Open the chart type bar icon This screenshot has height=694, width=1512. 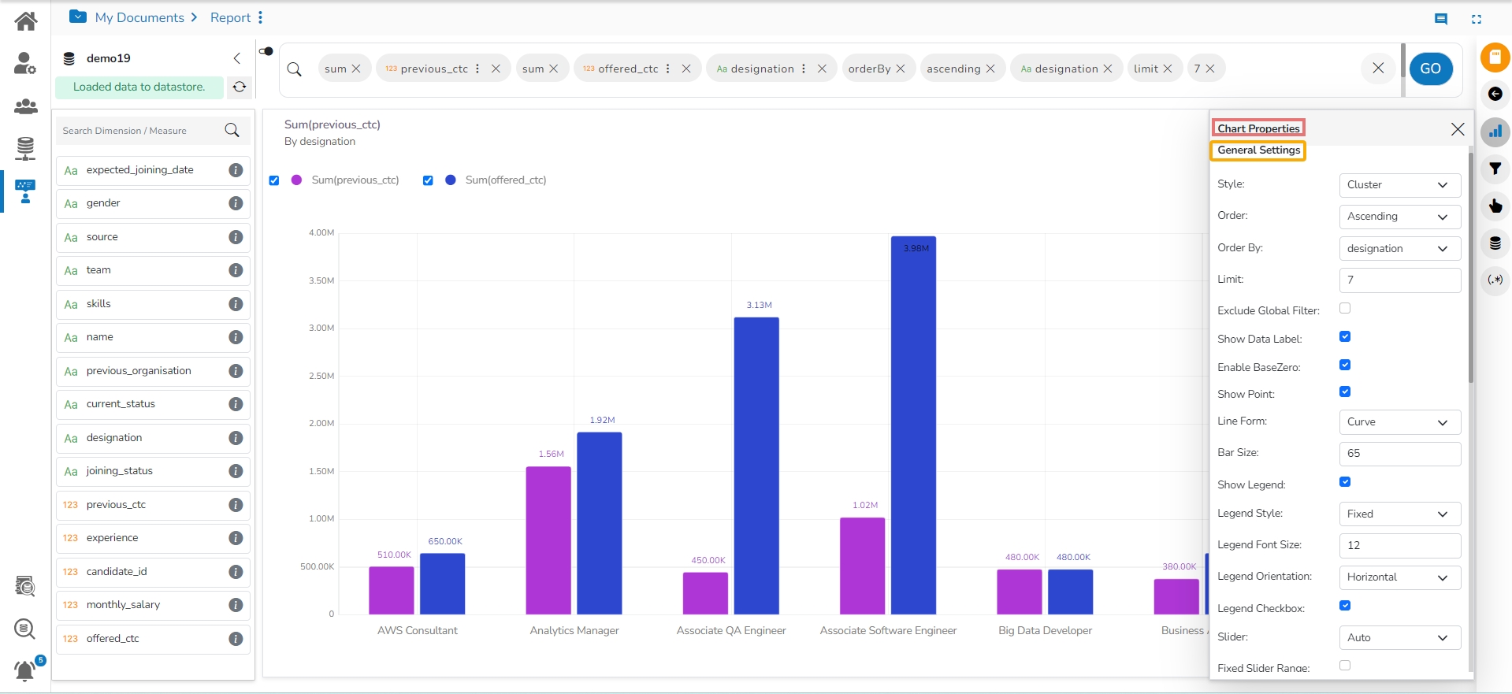pos(1495,132)
